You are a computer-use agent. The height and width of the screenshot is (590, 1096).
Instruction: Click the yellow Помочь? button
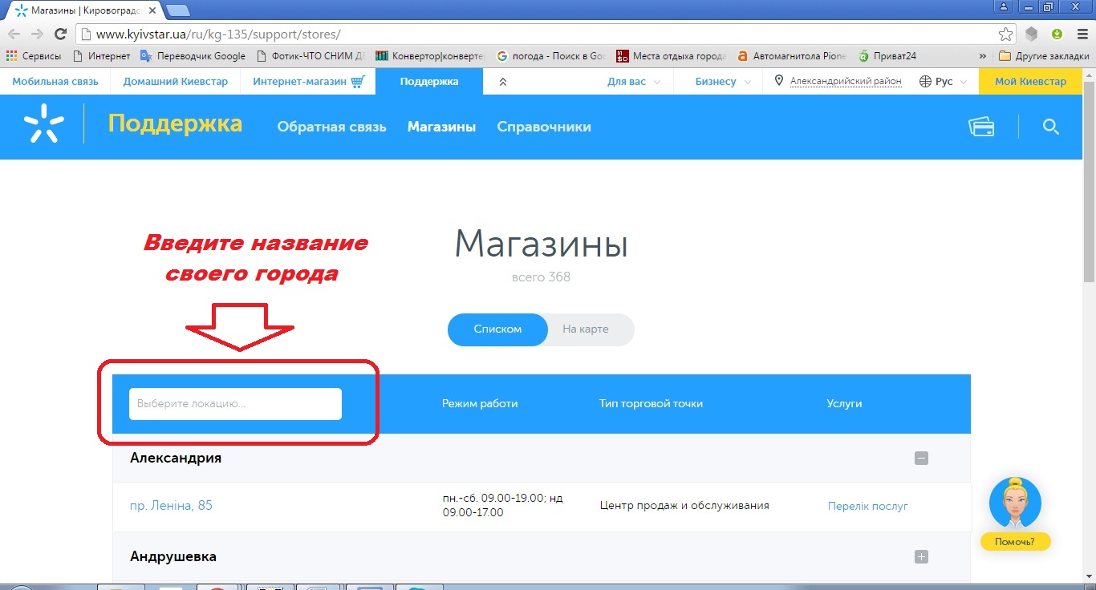point(1015,542)
